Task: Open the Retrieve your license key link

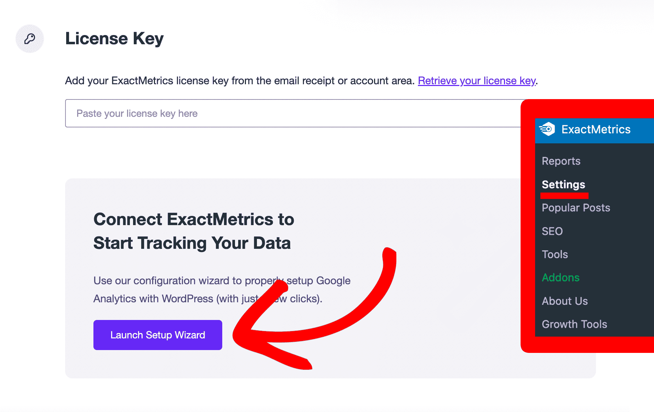Action: click(x=477, y=81)
